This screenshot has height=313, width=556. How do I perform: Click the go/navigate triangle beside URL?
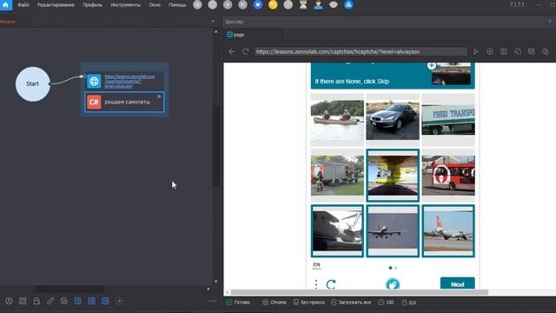tap(476, 52)
